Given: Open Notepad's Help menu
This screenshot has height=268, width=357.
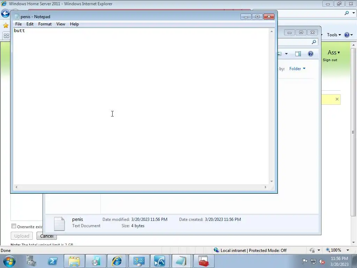Looking at the screenshot, I should pos(74,24).
